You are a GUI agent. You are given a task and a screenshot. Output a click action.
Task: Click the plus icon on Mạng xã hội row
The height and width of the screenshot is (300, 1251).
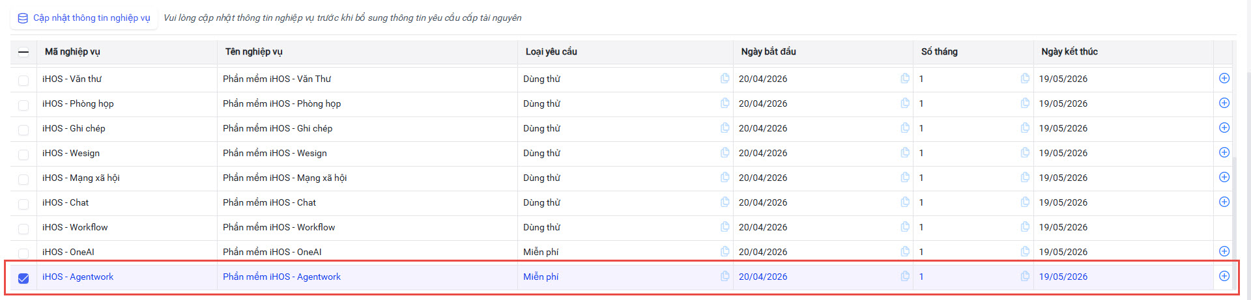pyautogui.click(x=1224, y=177)
